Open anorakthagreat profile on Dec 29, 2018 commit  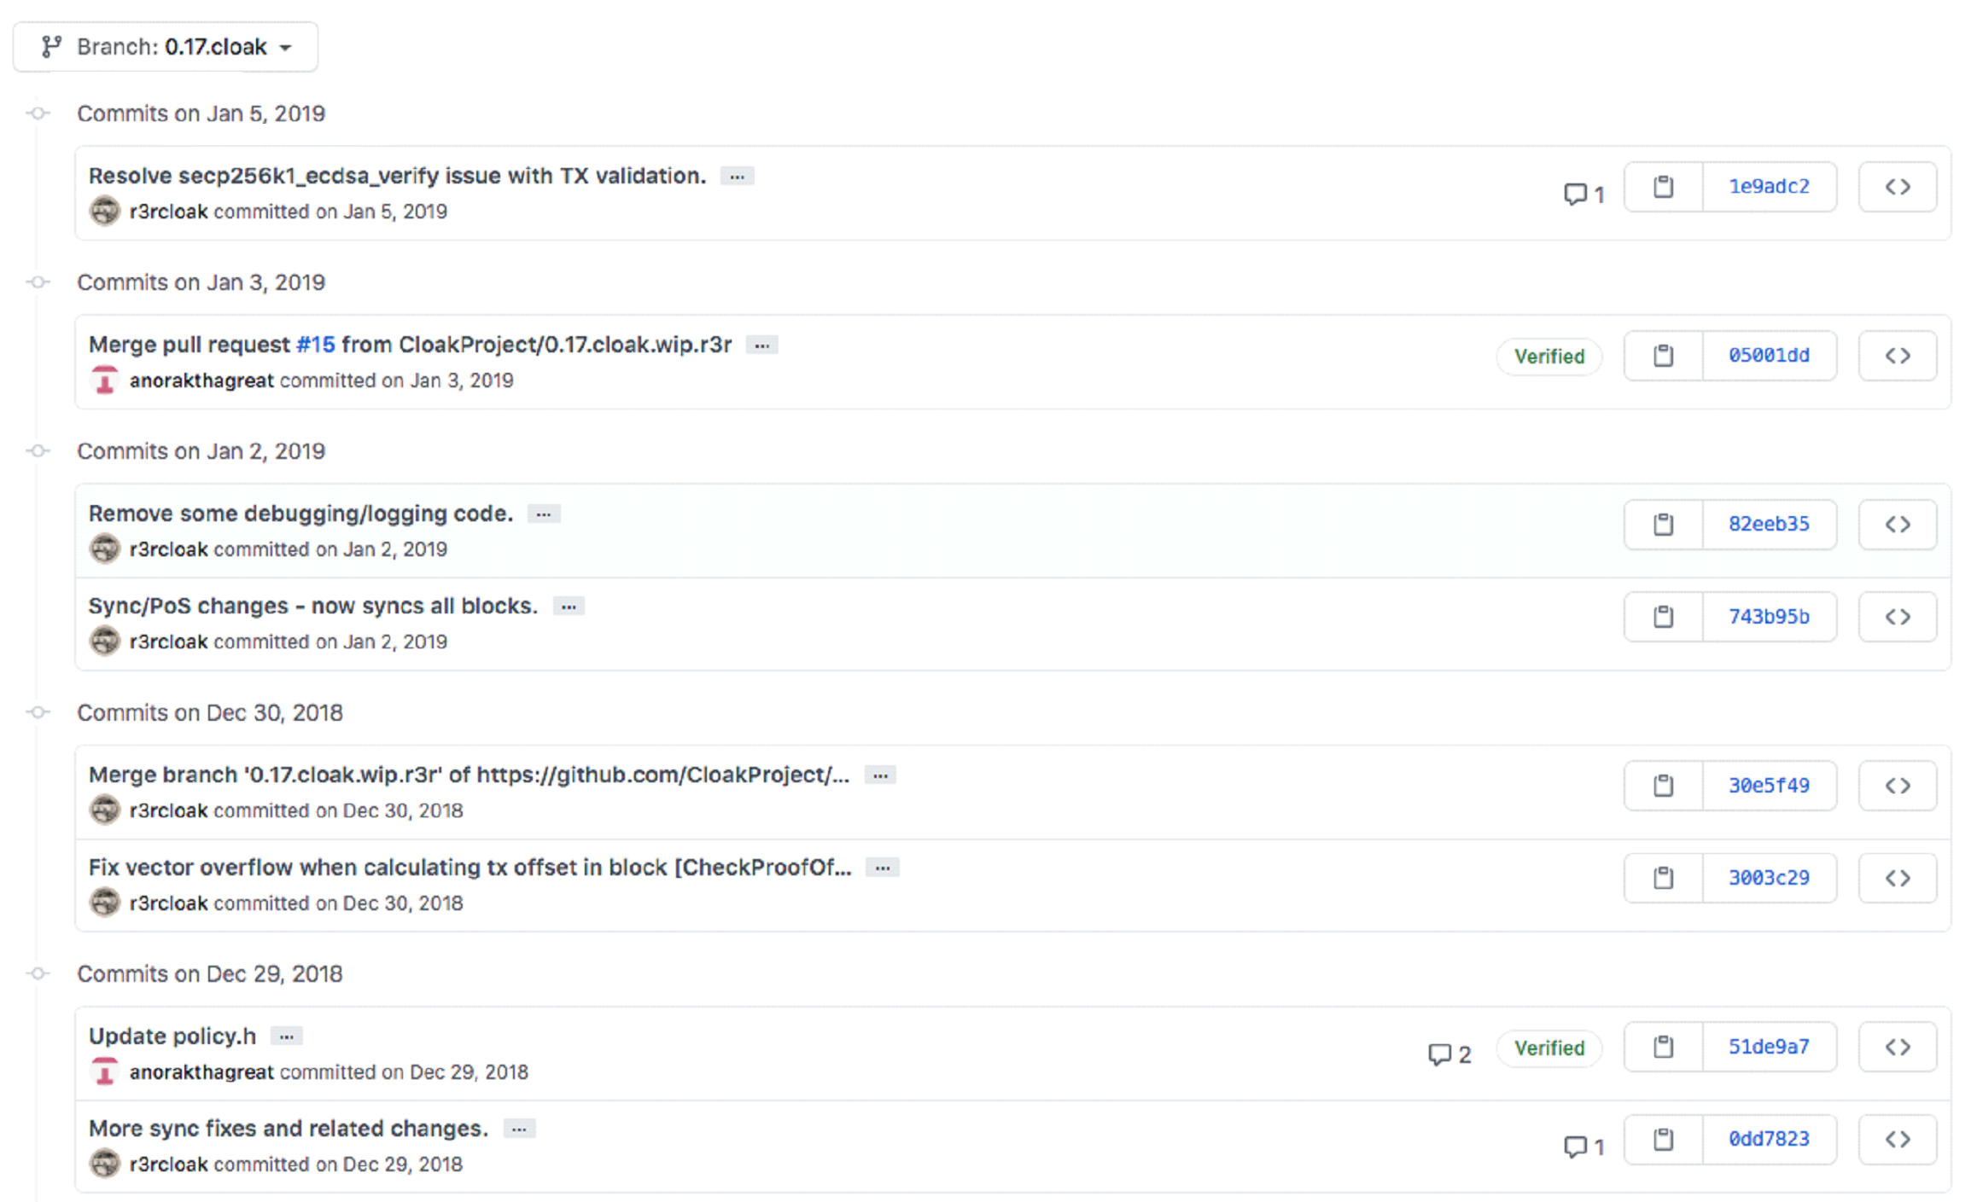pyautogui.click(x=201, y=1072)
